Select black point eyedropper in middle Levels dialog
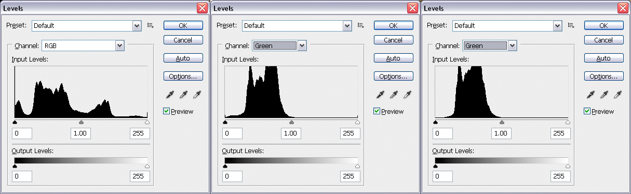Image resolution: width=631 pixels, height=194 pixels. click(x=380, y=94)
